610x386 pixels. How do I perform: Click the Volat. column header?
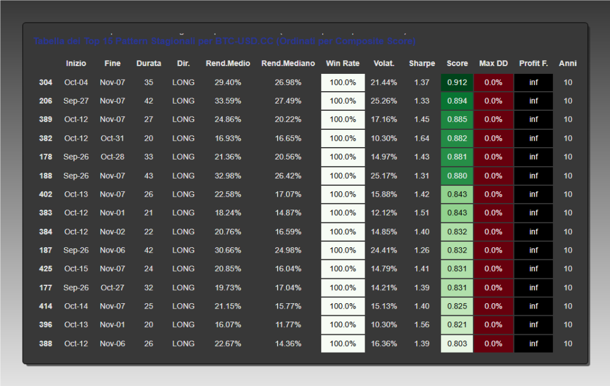pos(384,63)
